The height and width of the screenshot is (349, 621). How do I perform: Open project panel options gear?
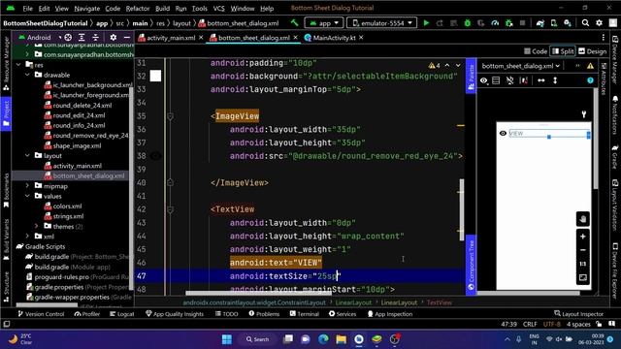coord(114,37)
